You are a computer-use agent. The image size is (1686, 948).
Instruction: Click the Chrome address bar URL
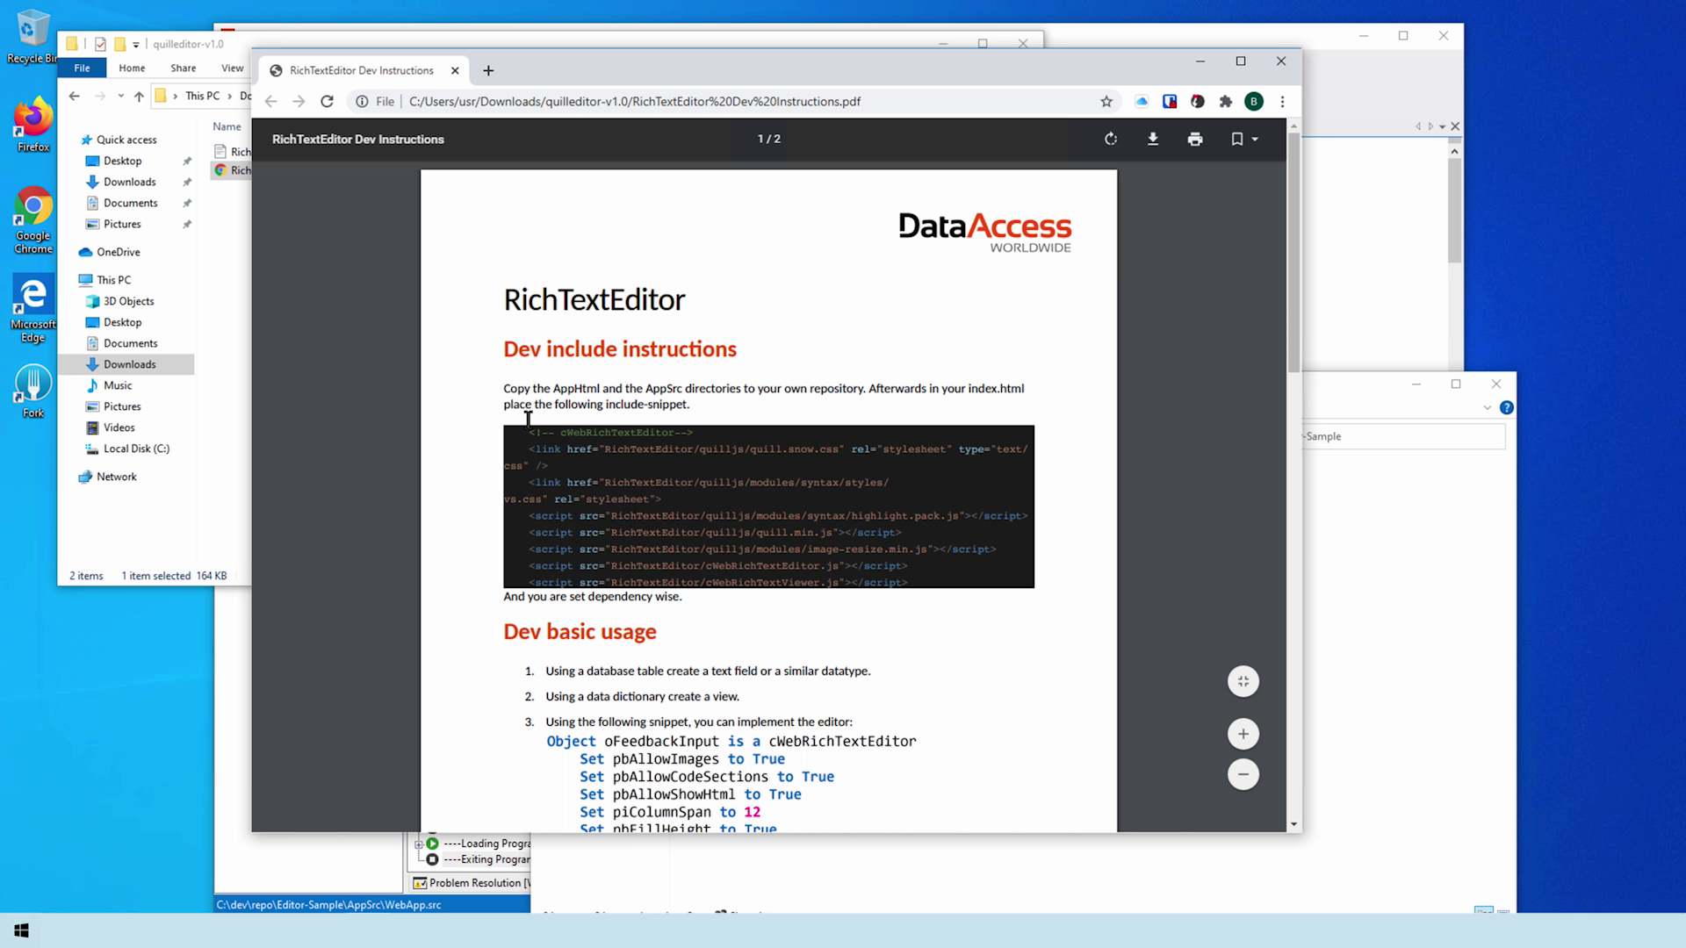(634, 102)
